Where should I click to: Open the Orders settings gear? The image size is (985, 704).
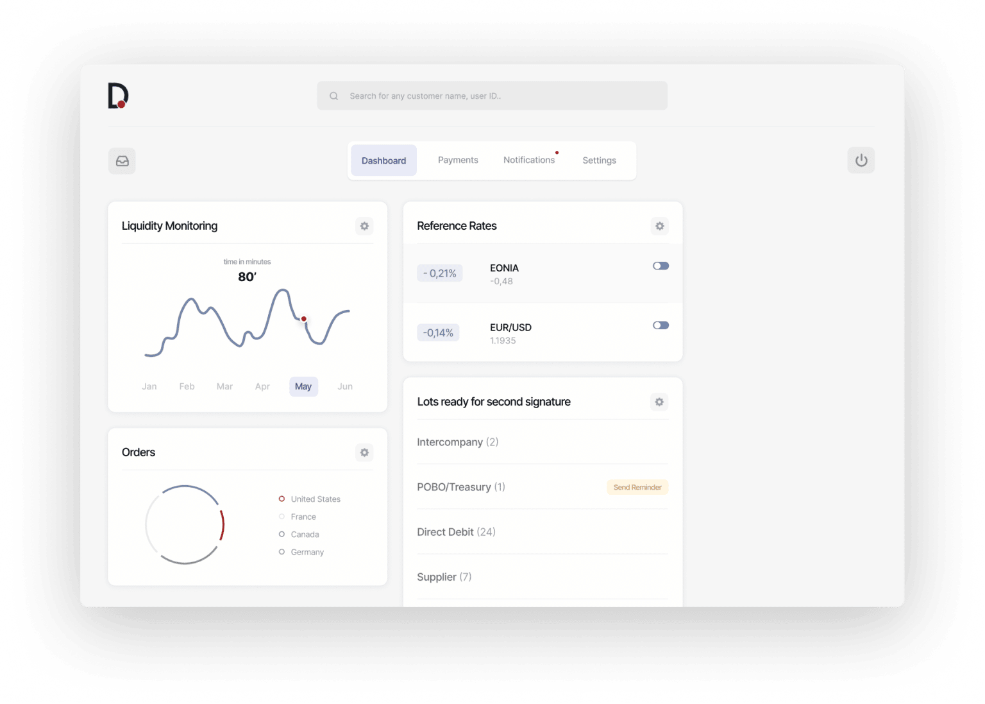pyautogui.click(x=364, y=452)
